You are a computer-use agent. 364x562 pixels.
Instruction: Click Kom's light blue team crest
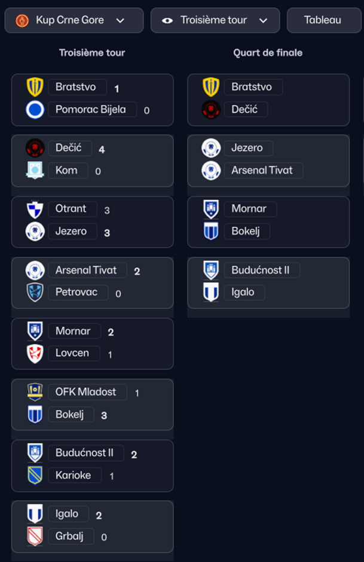(35, 171)
